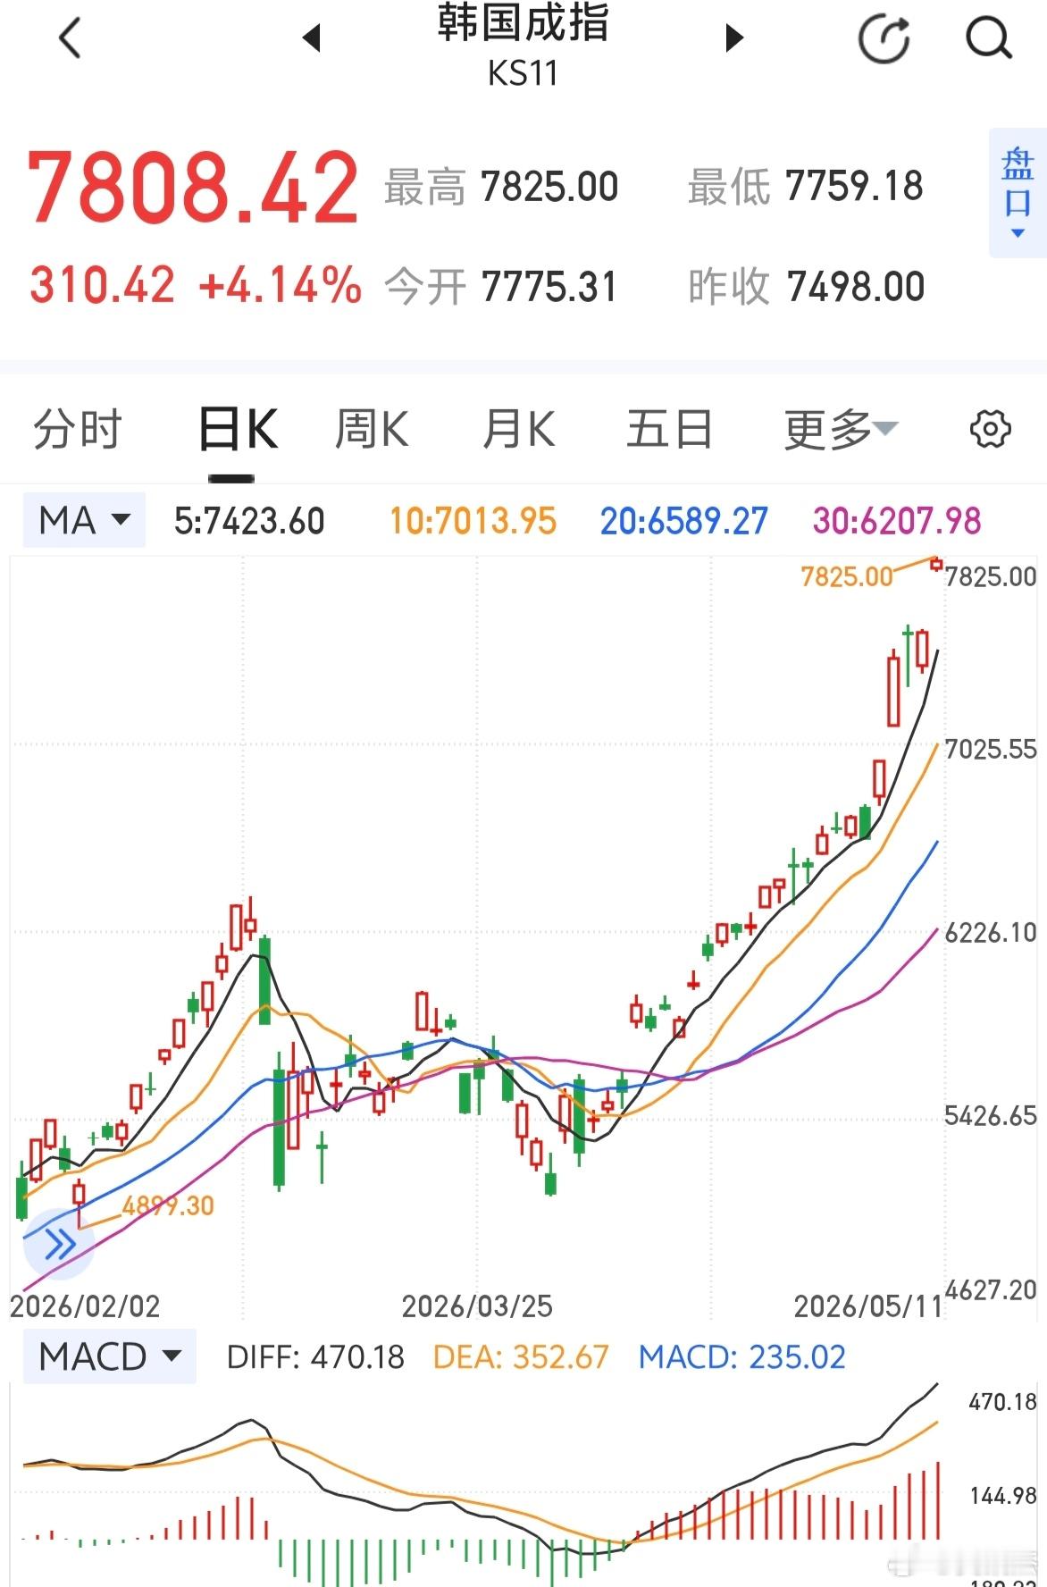The height and width of the screenshot is (1587, 1047).
Task: Switch to 分时 tab
Action: pyautogui.click(x=77, y=430)
